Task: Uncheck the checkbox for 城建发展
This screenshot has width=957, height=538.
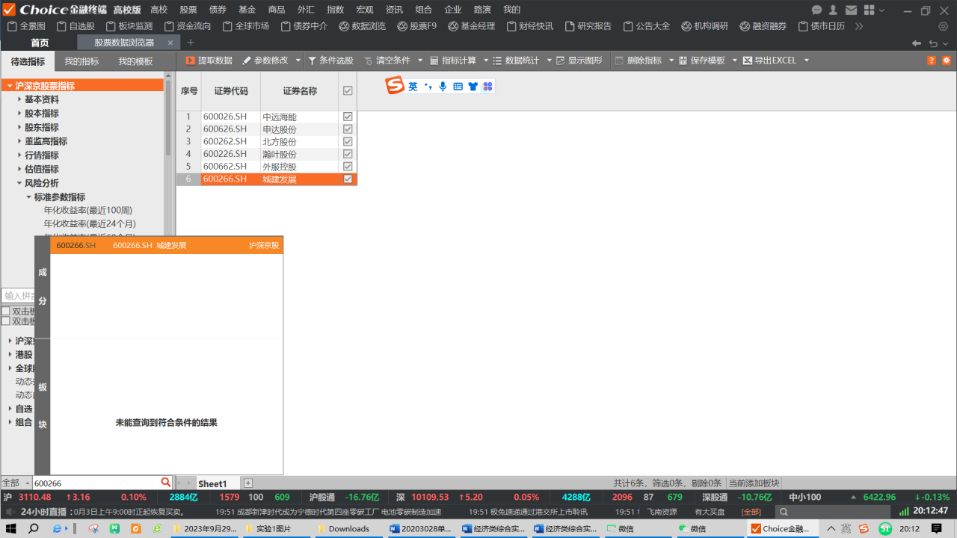Action: [x=348, y=179]
